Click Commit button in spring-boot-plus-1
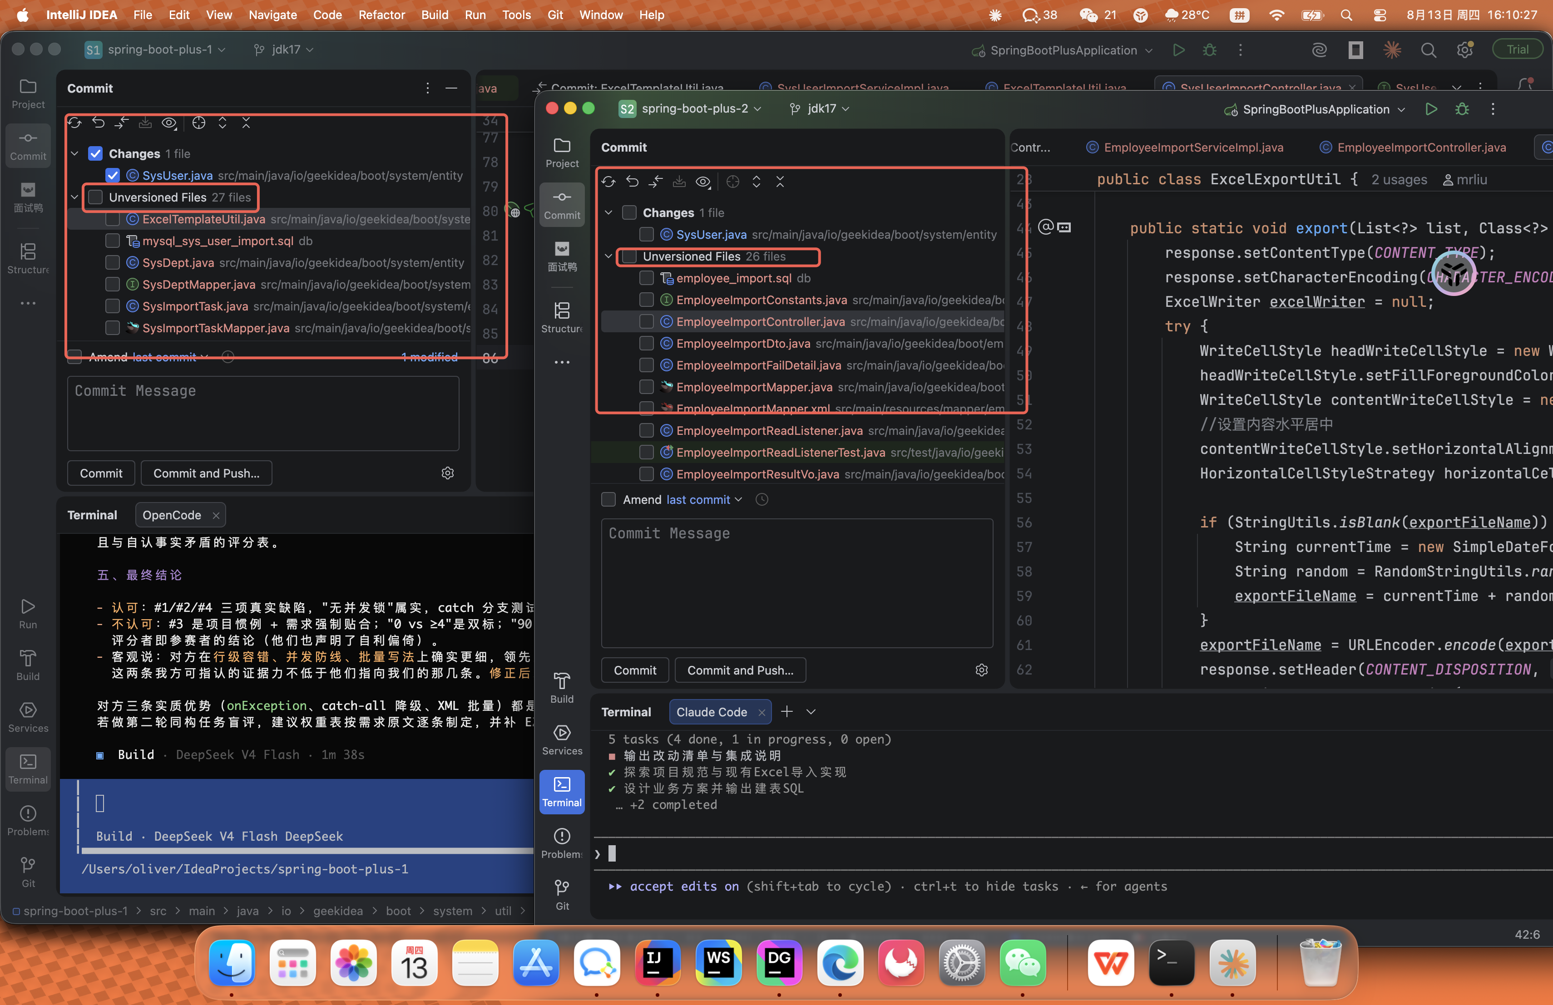 tap(101, 473)
